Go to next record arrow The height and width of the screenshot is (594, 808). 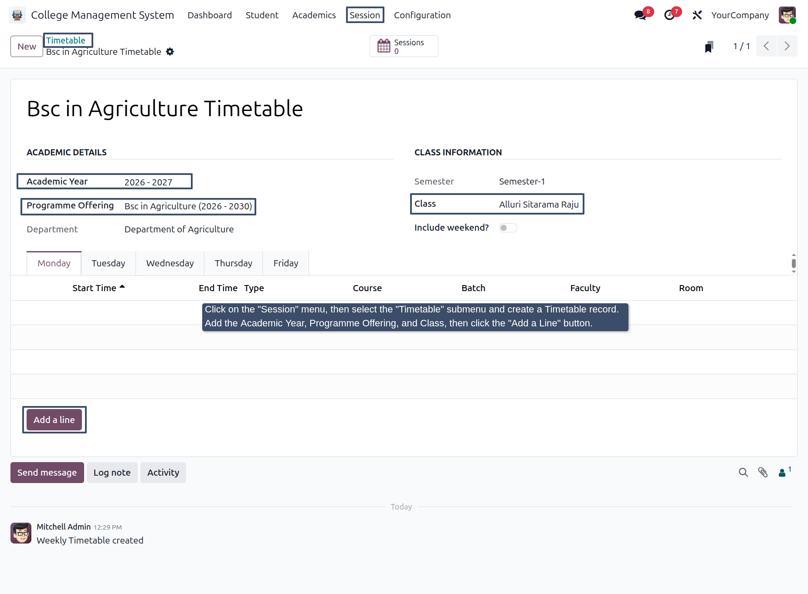[787, 46]
